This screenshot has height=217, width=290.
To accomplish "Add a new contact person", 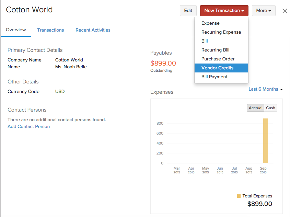I will coord(28,126).
